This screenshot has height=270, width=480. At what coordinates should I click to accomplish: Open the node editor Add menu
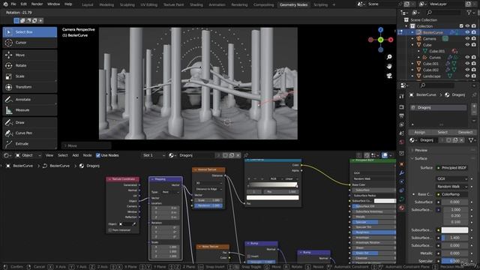pos(75,155)
